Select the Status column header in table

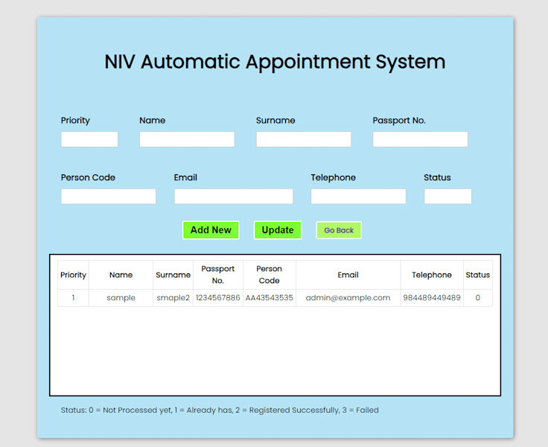(x=478, y=275)
